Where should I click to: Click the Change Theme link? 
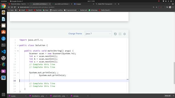click(75, 33)
